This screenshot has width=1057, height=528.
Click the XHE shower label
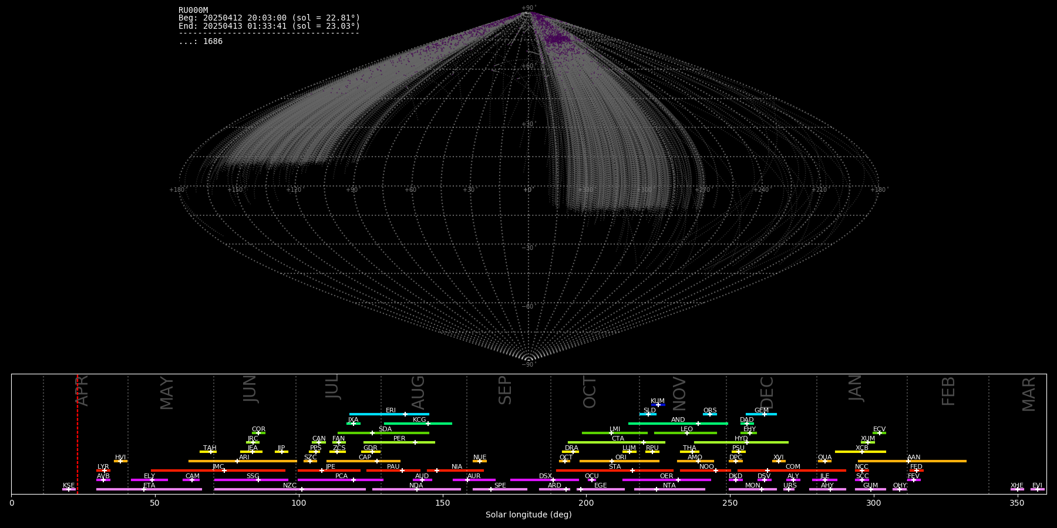pos(1017,485)
